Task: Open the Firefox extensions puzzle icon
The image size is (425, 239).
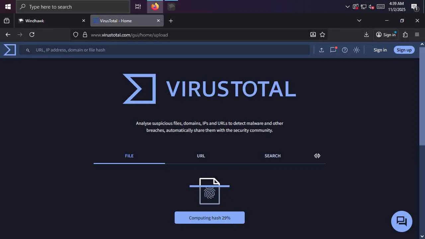Action: 405,35
